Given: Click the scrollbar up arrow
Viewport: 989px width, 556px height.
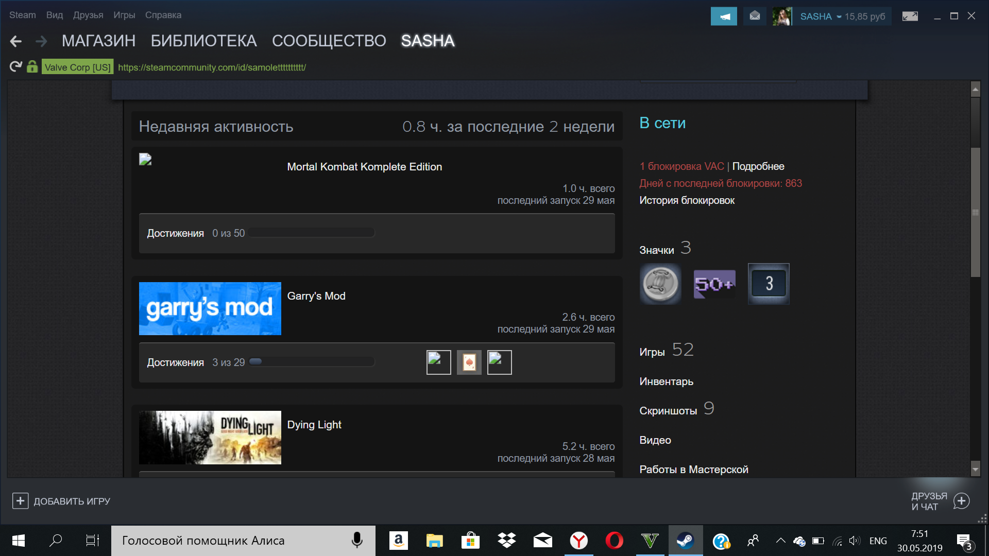Looking at the screenshot, I should tap(975, 89).
